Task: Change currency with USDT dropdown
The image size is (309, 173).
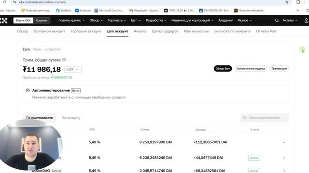Action: [x=73, y=69]
